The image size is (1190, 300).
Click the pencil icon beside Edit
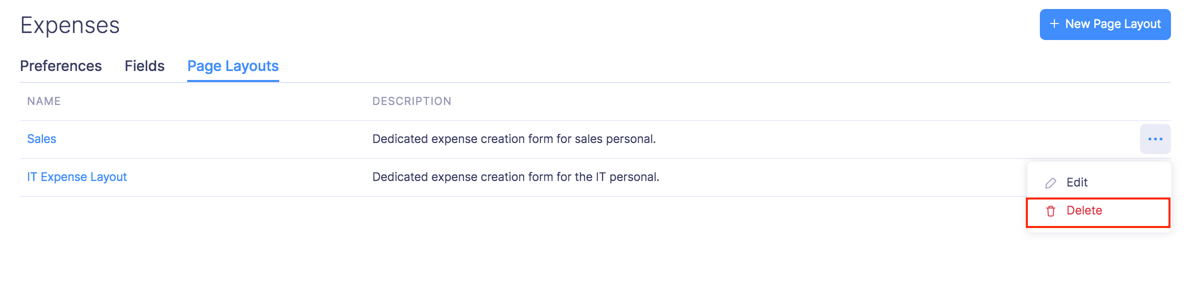click(1050, 183)
